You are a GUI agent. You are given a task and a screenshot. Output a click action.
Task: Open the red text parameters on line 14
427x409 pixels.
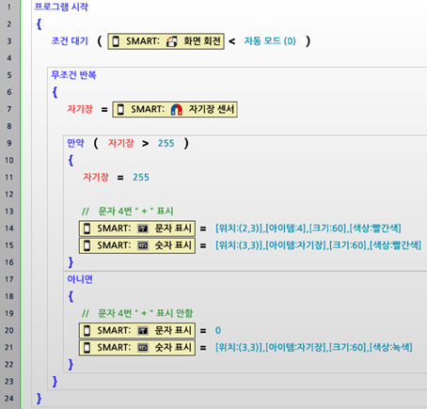tap(308, 228)
